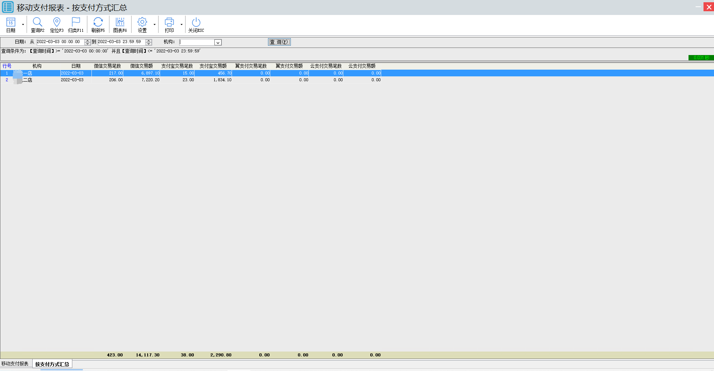
Task: Select the 按支付方式汇总 tab
Action: click(x=52, y=364)
